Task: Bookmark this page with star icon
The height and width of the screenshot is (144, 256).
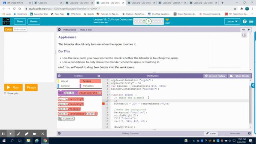Action: pyautogui.click(x=235, y=9)
